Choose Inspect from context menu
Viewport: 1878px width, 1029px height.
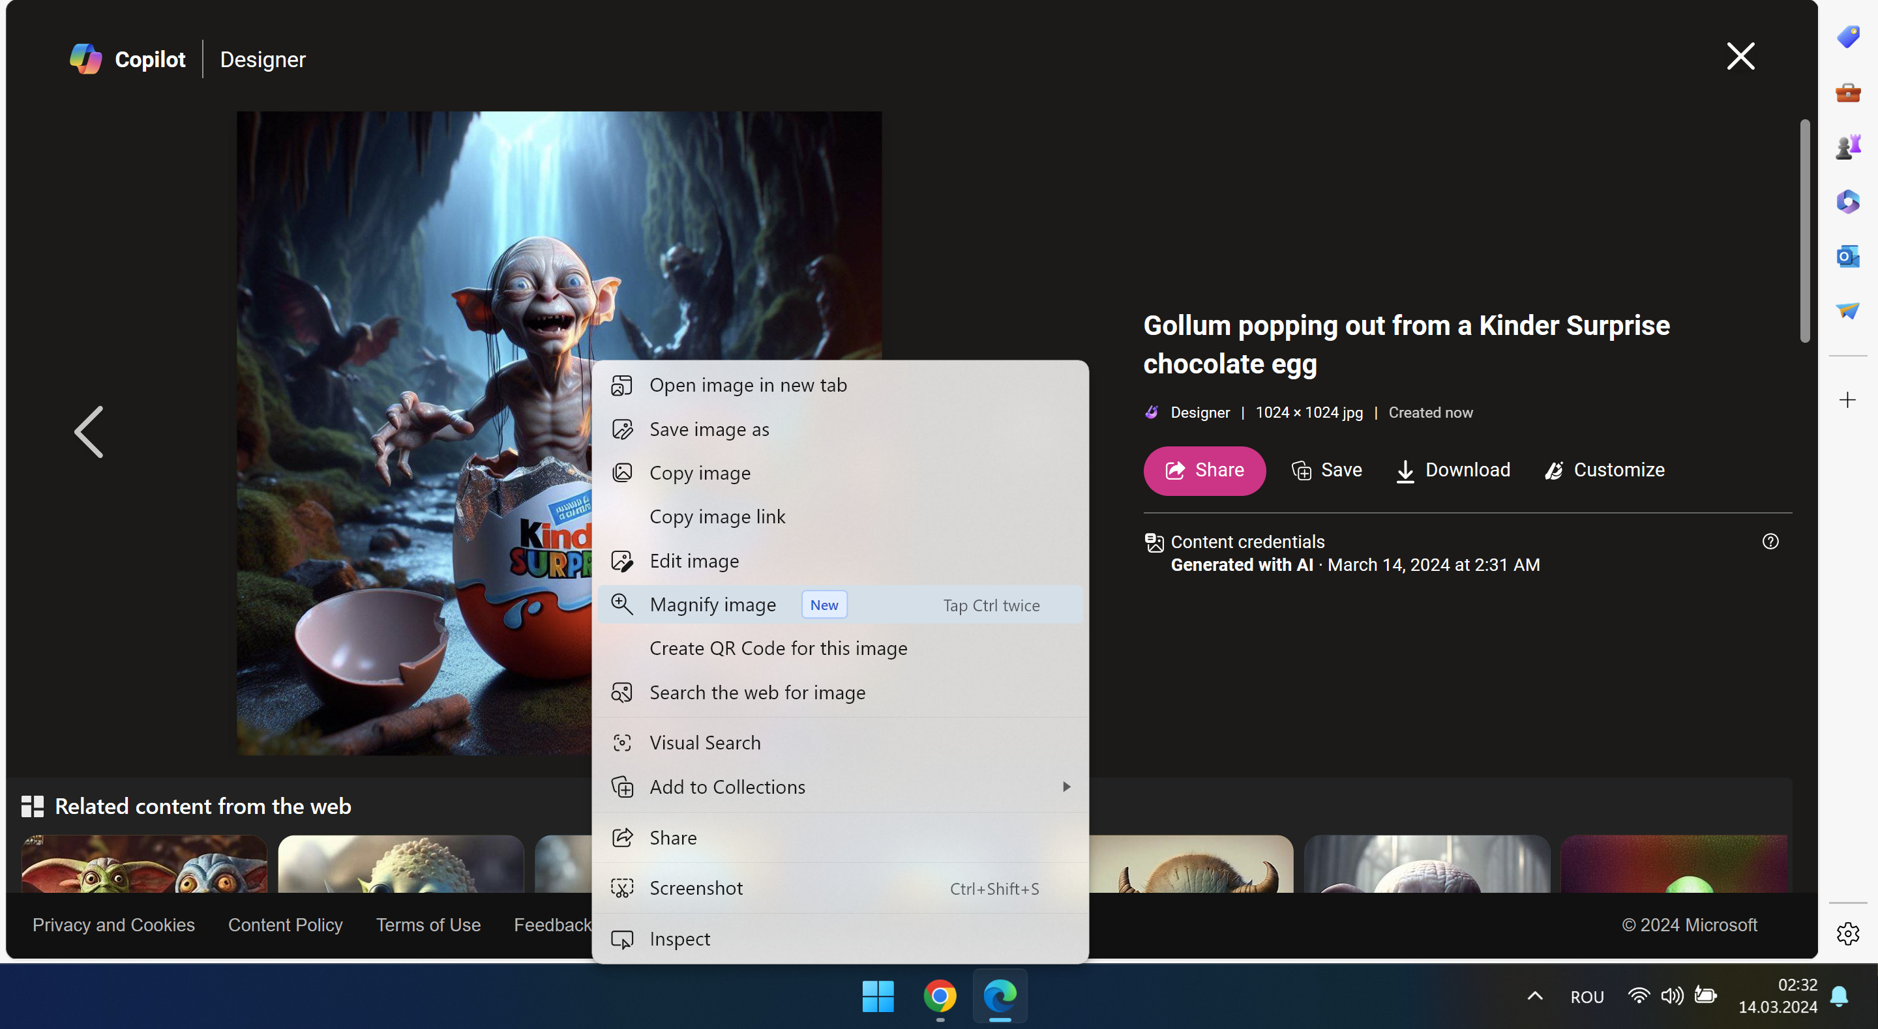click(x=840, y=938)
